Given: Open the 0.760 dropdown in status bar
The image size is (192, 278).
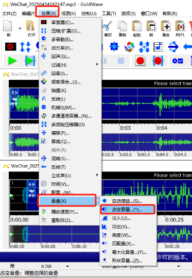Looking at the screenshot, I should click(67, 266).
